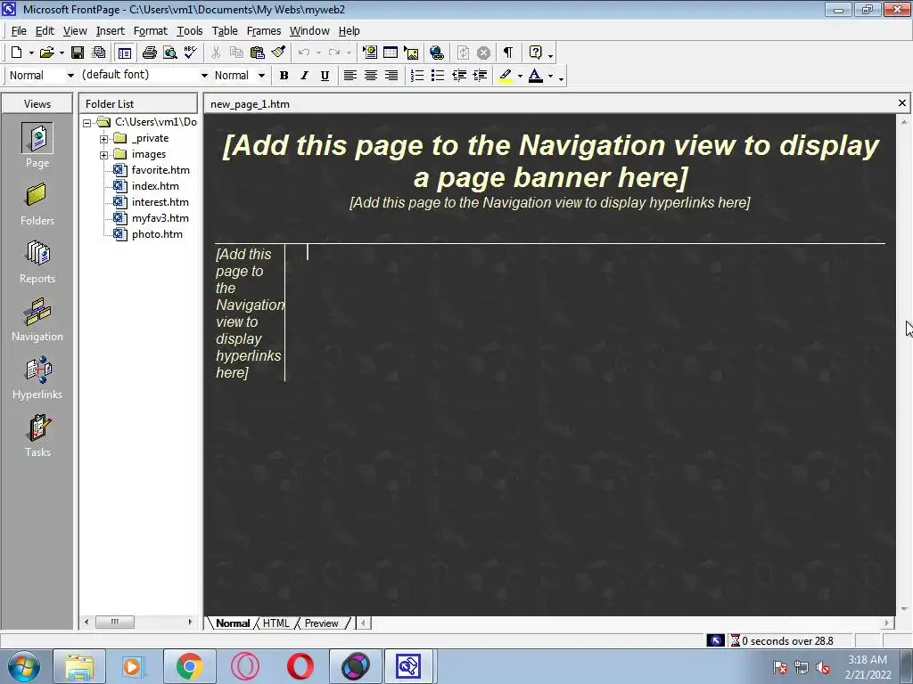Viewport: 913px width, 684px height.
Task: Align text right
Action: (x=391, y=76)
